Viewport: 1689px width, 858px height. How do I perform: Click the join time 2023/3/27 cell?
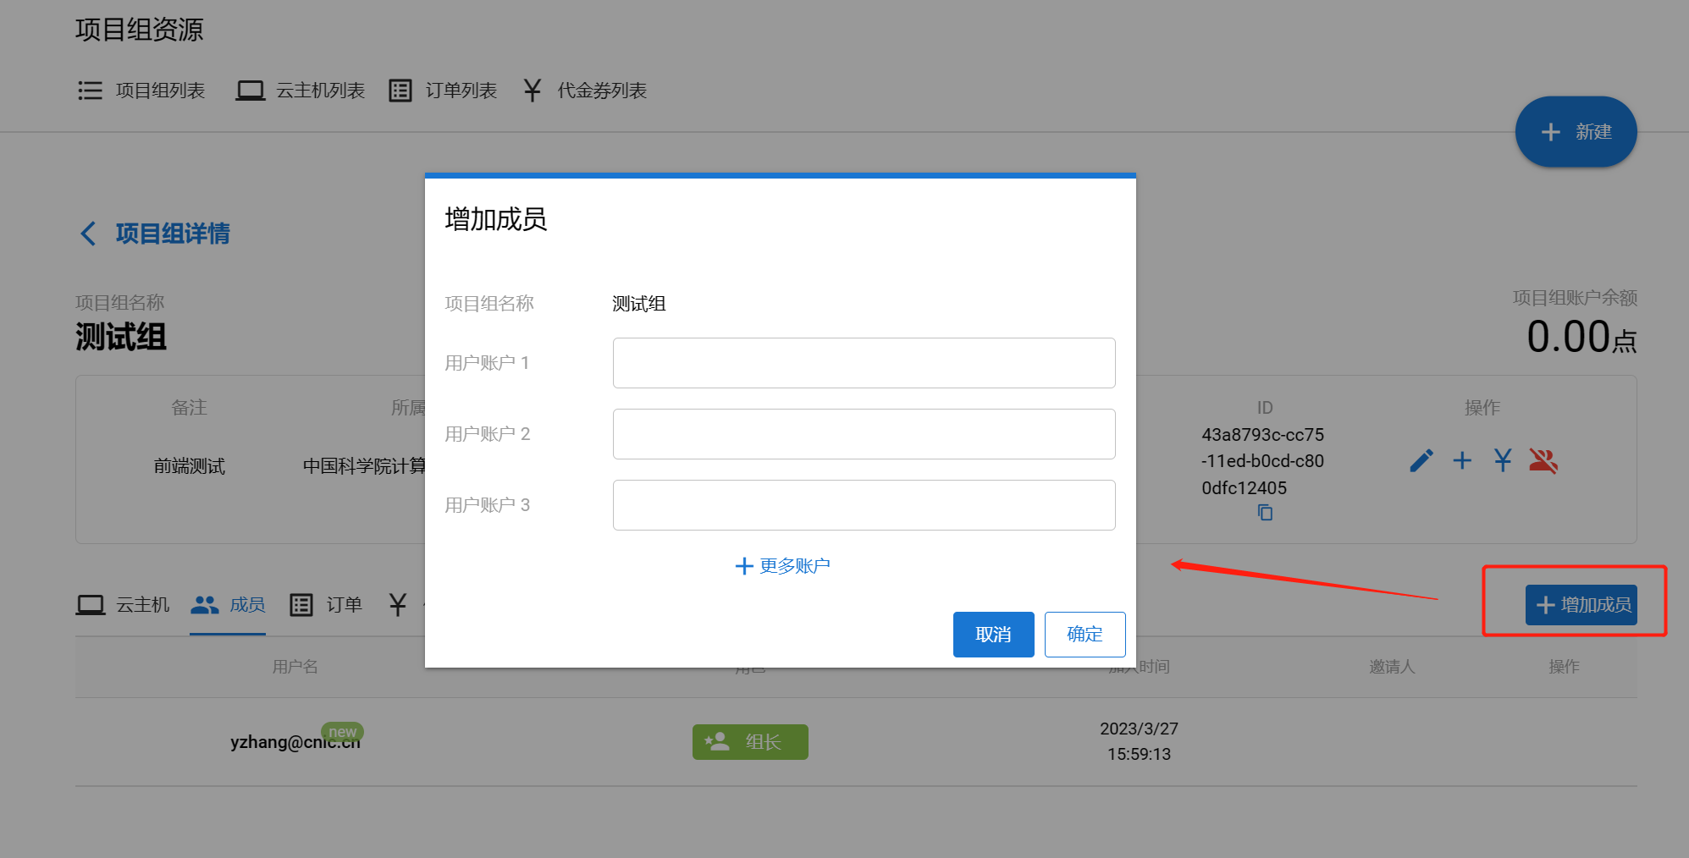pyautogui.click(x=1139, y=741)
